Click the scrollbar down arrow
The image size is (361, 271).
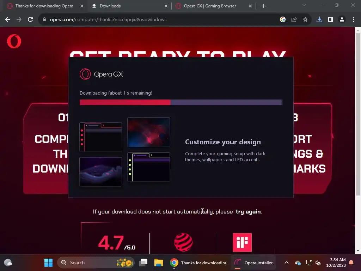358,251
